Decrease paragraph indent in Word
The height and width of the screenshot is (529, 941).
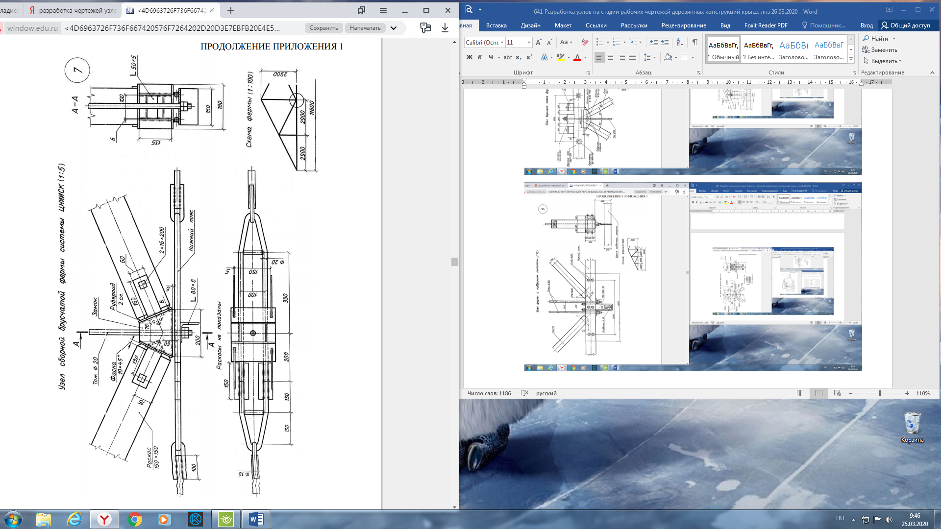(x=653, y=42)
